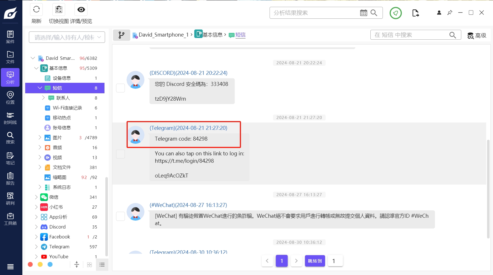Click the switch view (切换视图) icon

pyautogui.click(x=59, y=10)
